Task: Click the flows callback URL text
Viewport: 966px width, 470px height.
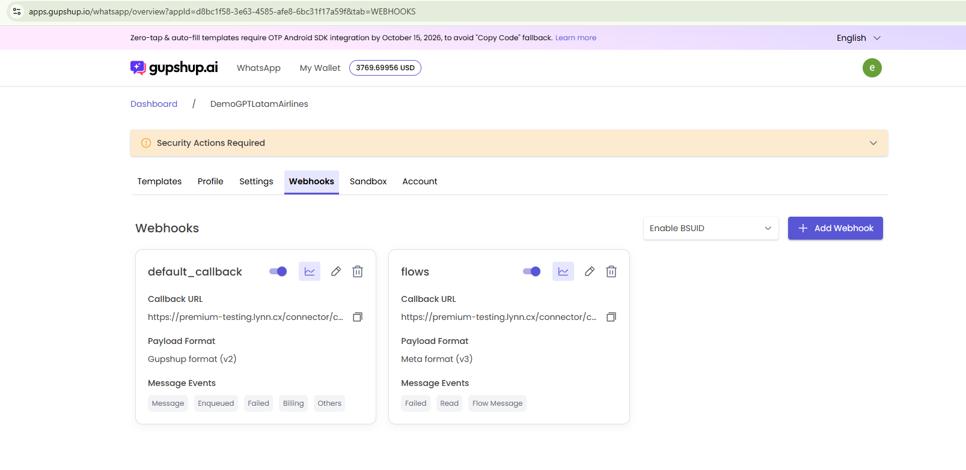Action: coord(499,317)
